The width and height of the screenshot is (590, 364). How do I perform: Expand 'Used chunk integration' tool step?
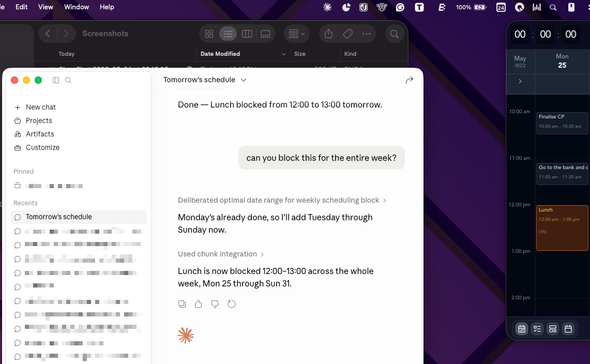point(220,254)
